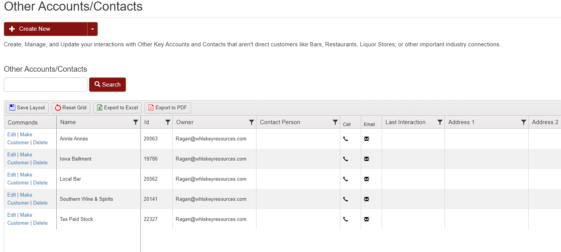Sort by the Last Interaction column header
Screen dimensions: 561x252
405,122
